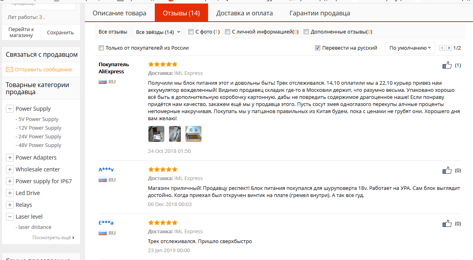The width and height of the screenshot is (473, 260).
Task: Click envelope icon next to Отправить сообщение
Action: 9,69
